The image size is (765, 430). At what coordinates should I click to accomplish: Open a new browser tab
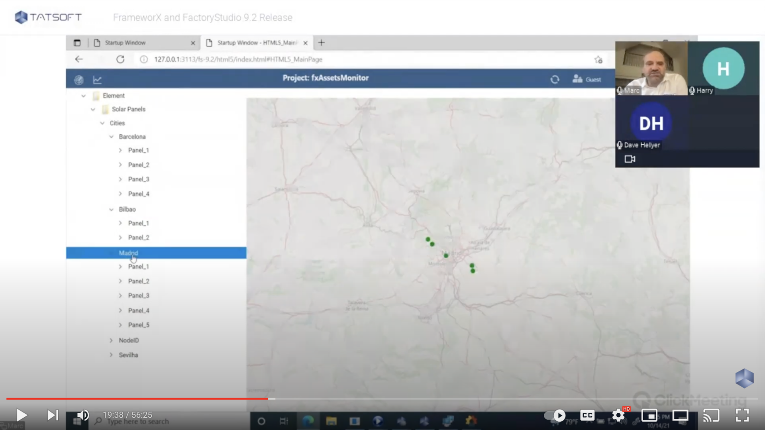tap(322, 43)
